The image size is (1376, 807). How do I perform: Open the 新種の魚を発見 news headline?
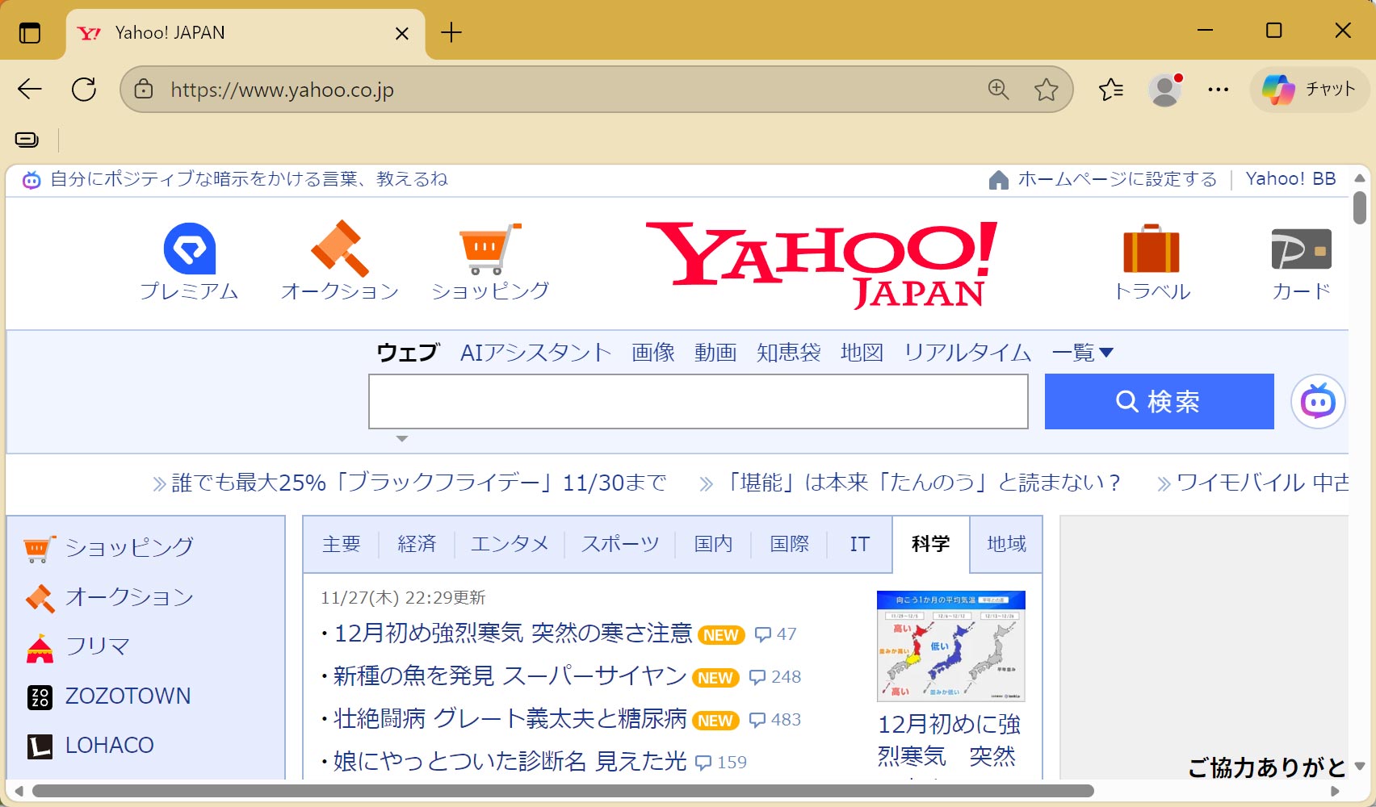click(x=510, y=676)
